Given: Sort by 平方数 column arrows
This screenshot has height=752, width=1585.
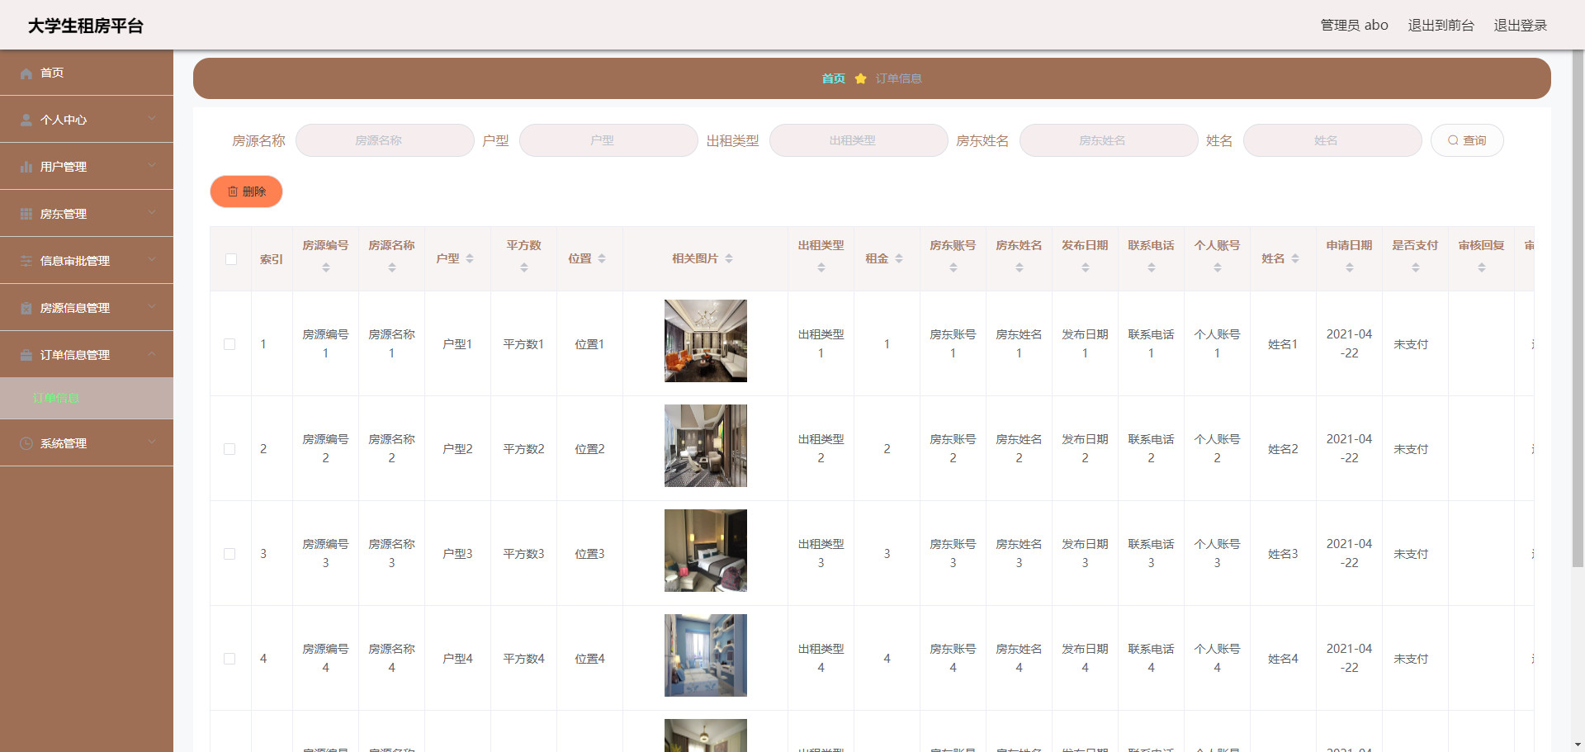Looking at the screenshot, I should coord(524,267).
